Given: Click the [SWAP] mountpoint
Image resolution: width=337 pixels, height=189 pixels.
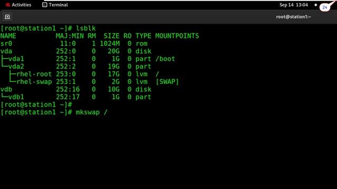Looking at the screenshot, I should tap(167, 82).
